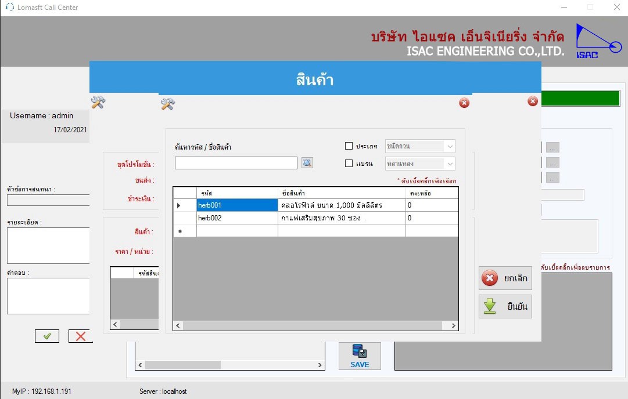Click the คงเหลือ column header
Screen dimensions: 628x399
point(431,193)
